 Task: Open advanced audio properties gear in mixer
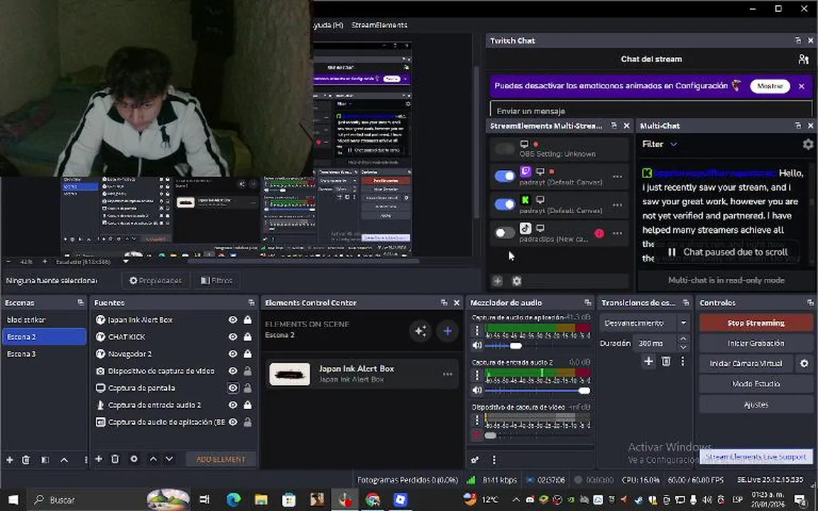475,459
